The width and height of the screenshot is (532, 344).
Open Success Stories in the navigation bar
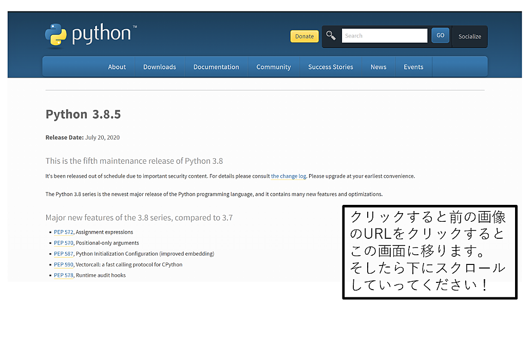[x=331, y=67]
